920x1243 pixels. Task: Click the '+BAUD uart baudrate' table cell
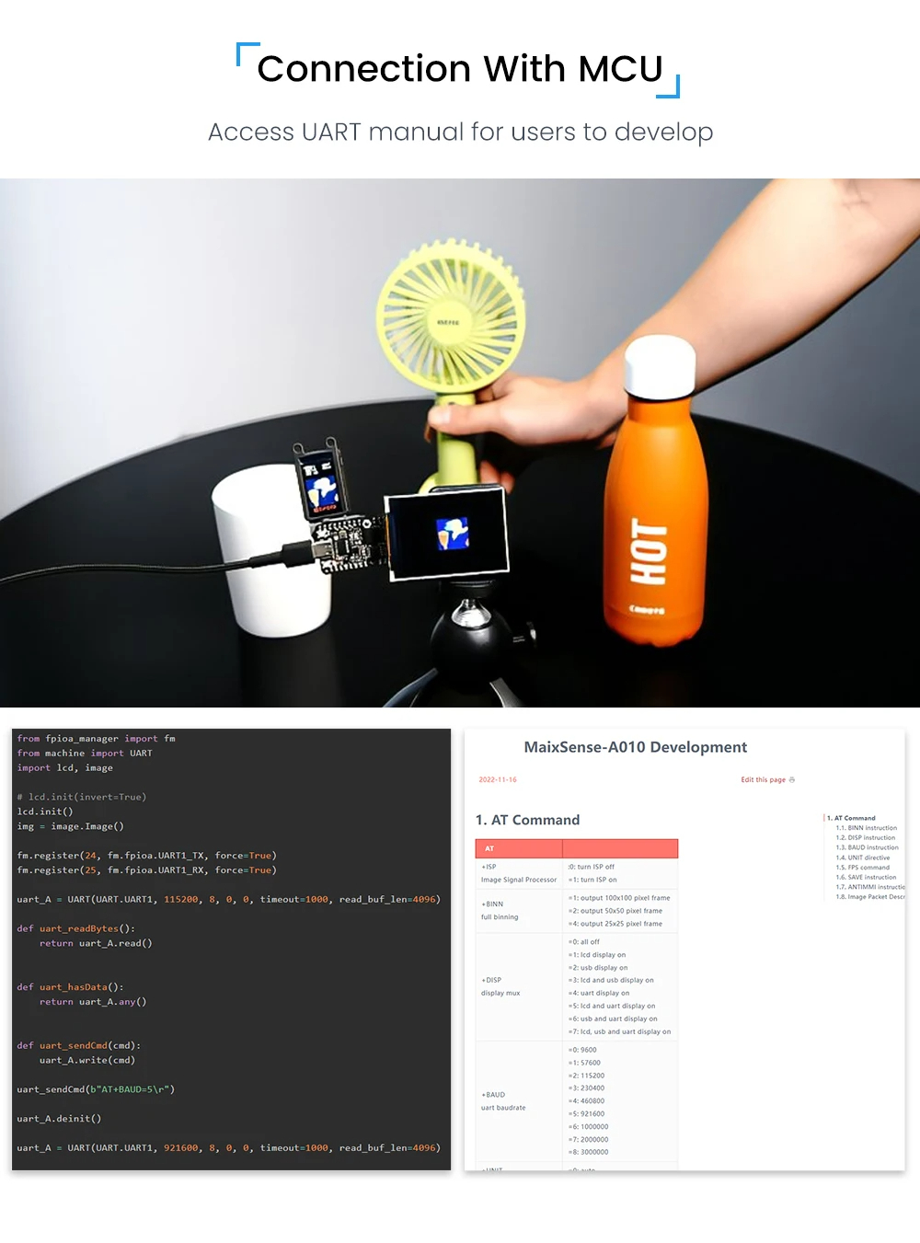[503, 1101]
